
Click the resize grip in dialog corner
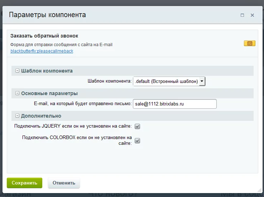click(x=260, y=191)
